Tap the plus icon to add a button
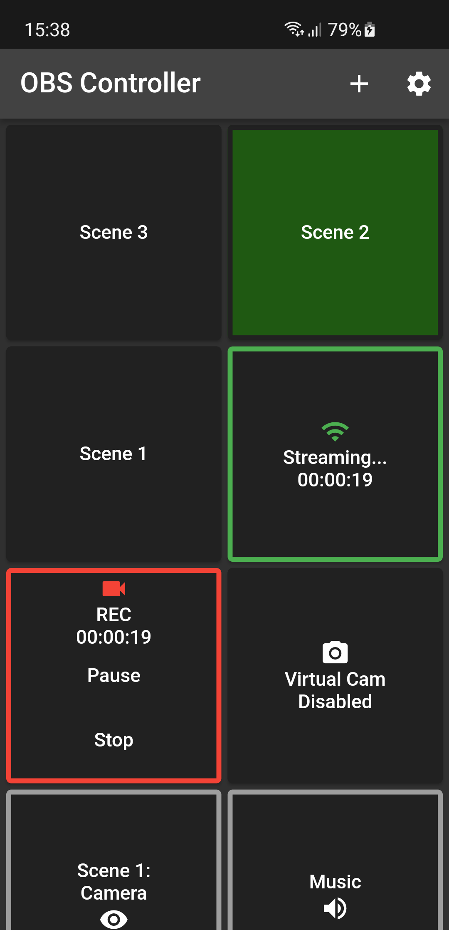The height and width of the screenshot is (930, 449). [x=359, y=84]
